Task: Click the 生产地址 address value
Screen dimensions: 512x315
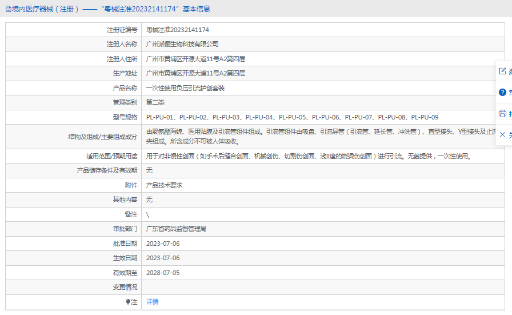Action: (x=195, y=73)
